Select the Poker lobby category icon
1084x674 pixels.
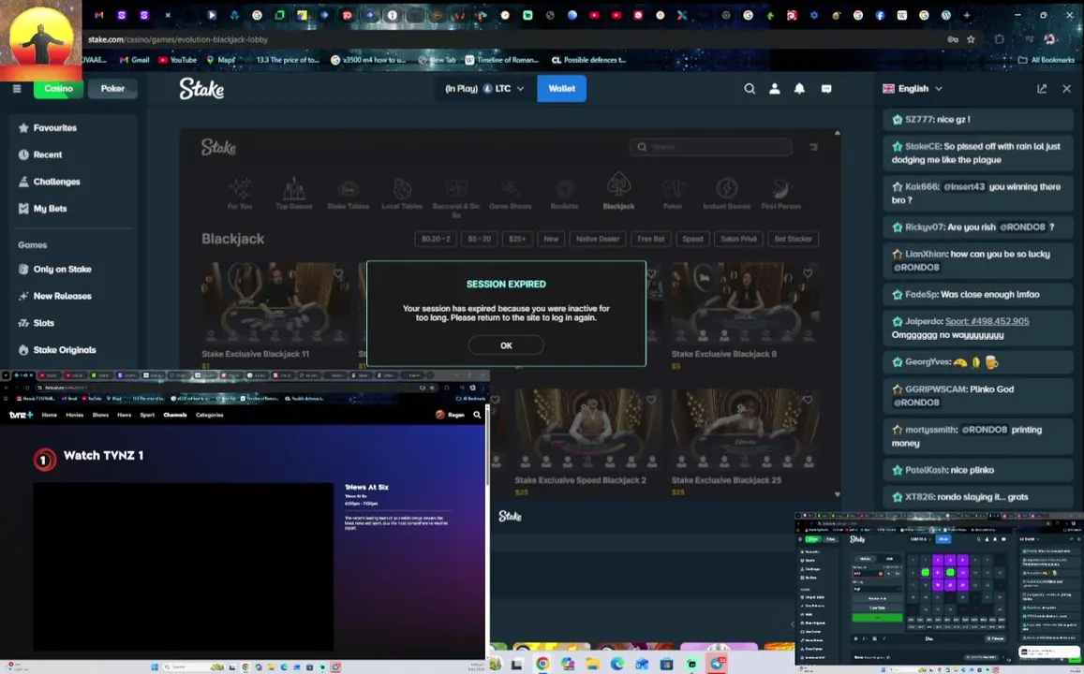click(673, 194)
